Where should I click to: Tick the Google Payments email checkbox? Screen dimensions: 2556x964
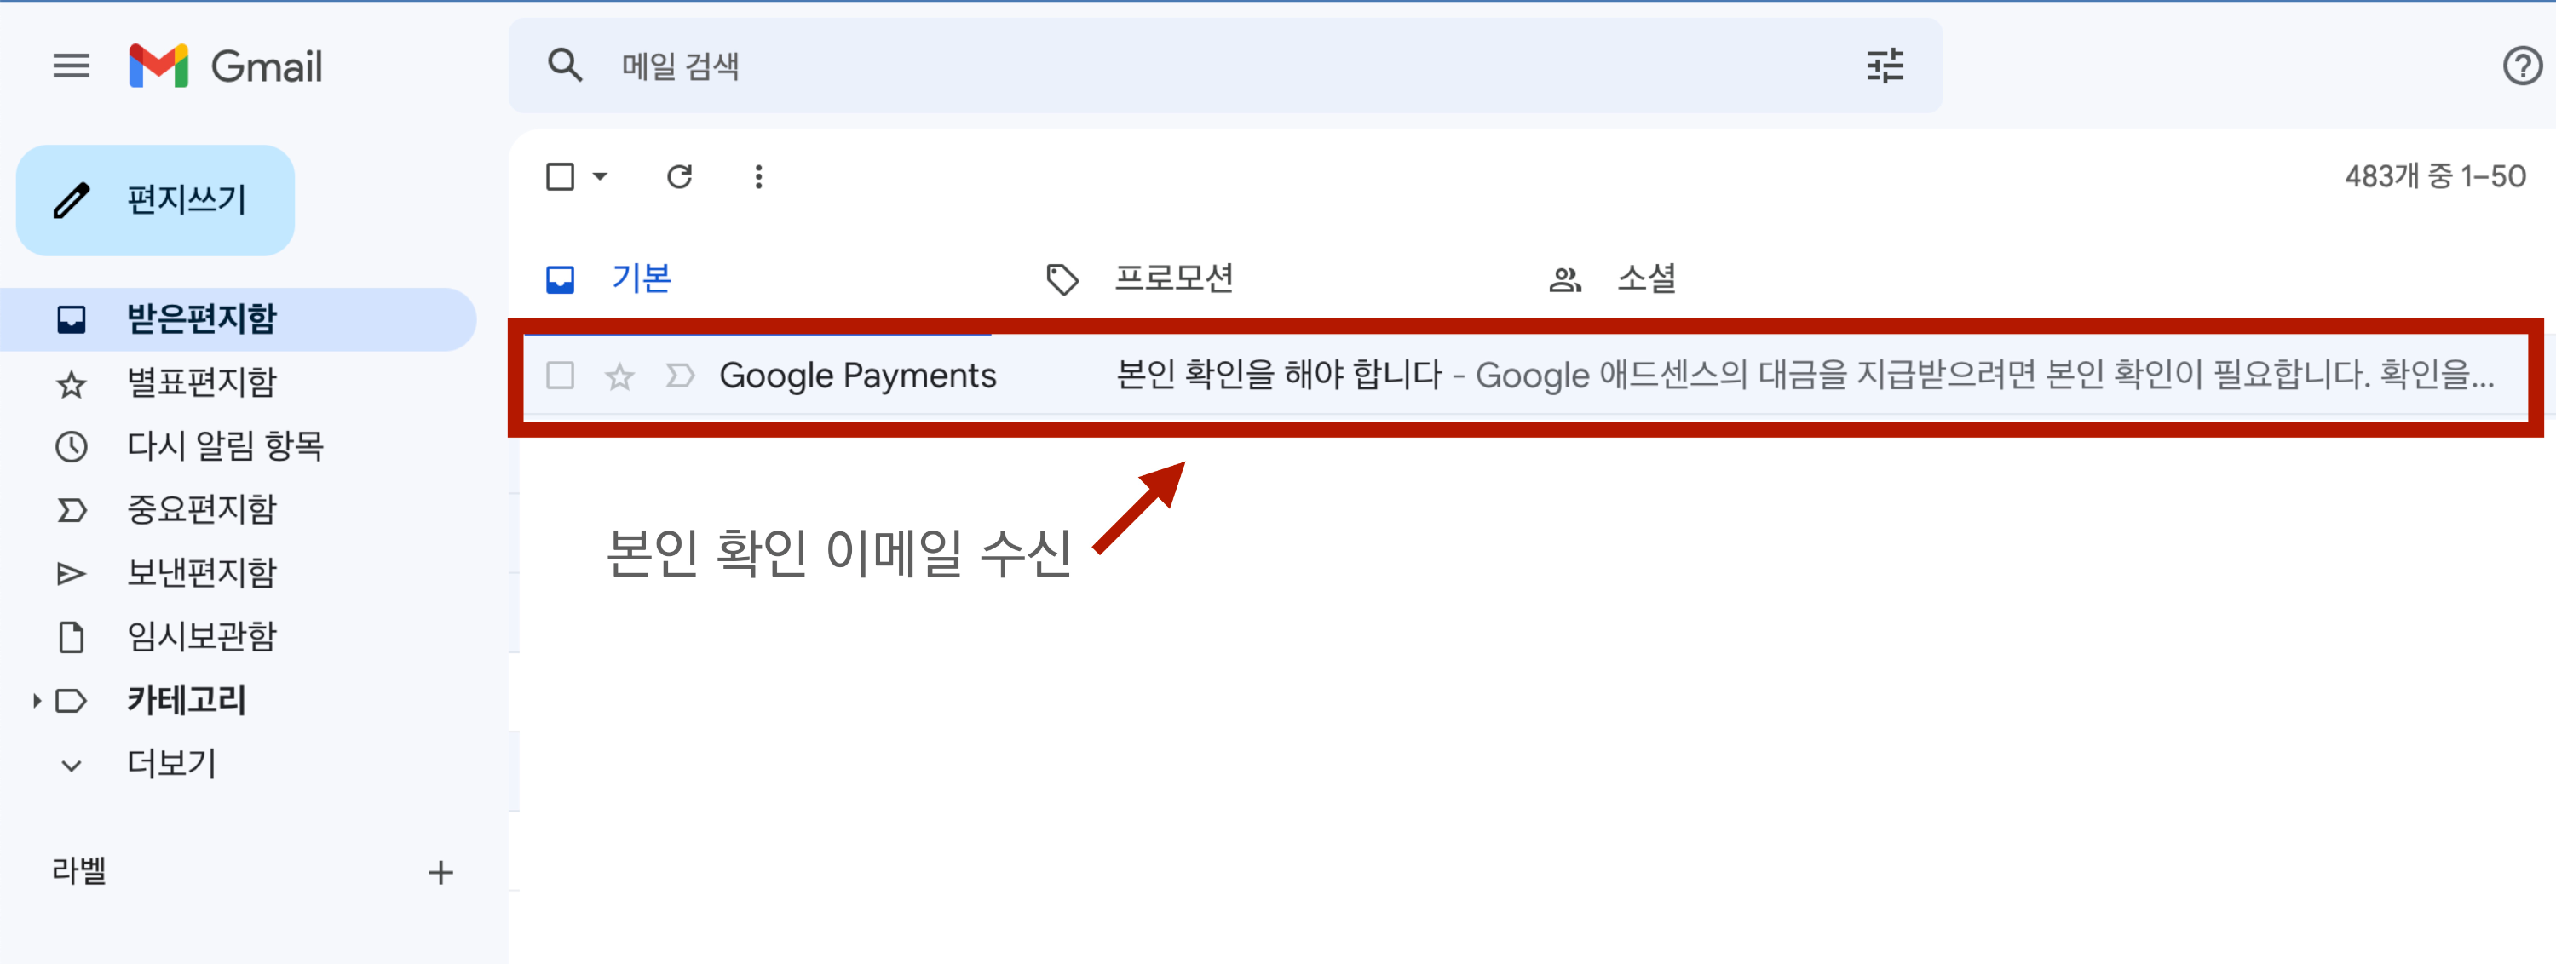(561, 376)
